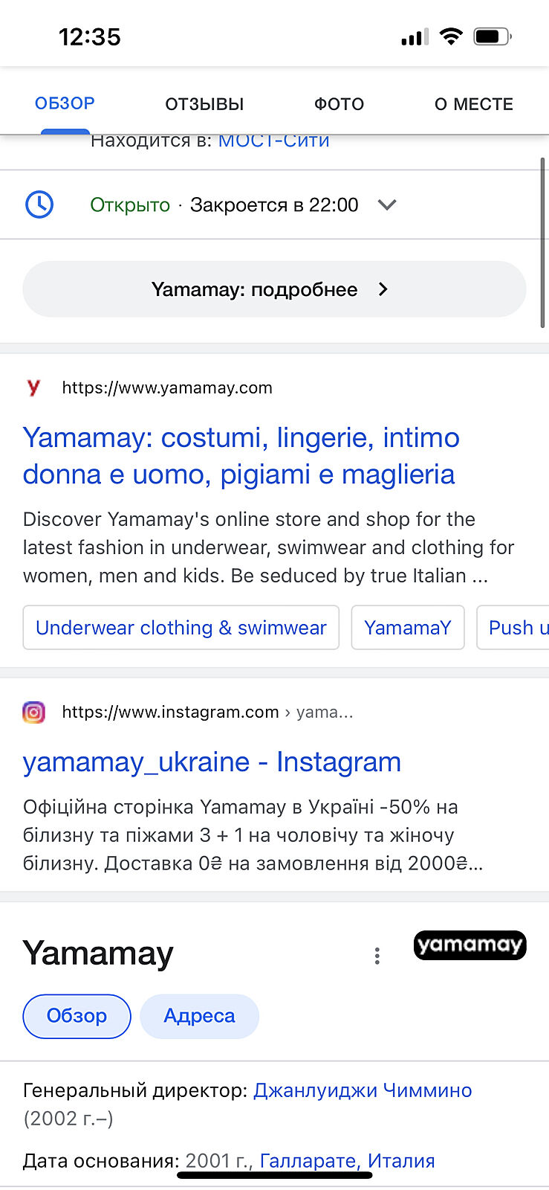Switch to the ФОТО tab
The image size is (549, 1190).
click(x=339, y=104)
